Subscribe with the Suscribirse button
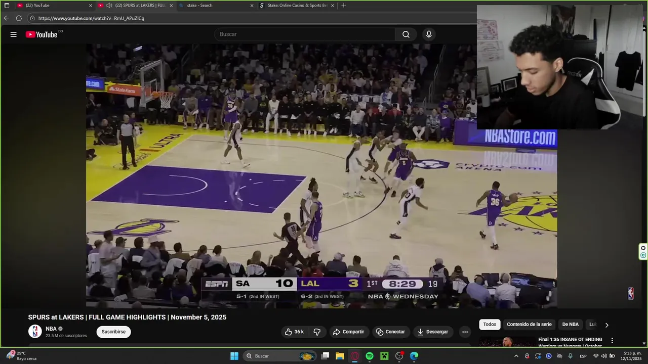Screen dimensions: 648x364 tap(113, 332)
